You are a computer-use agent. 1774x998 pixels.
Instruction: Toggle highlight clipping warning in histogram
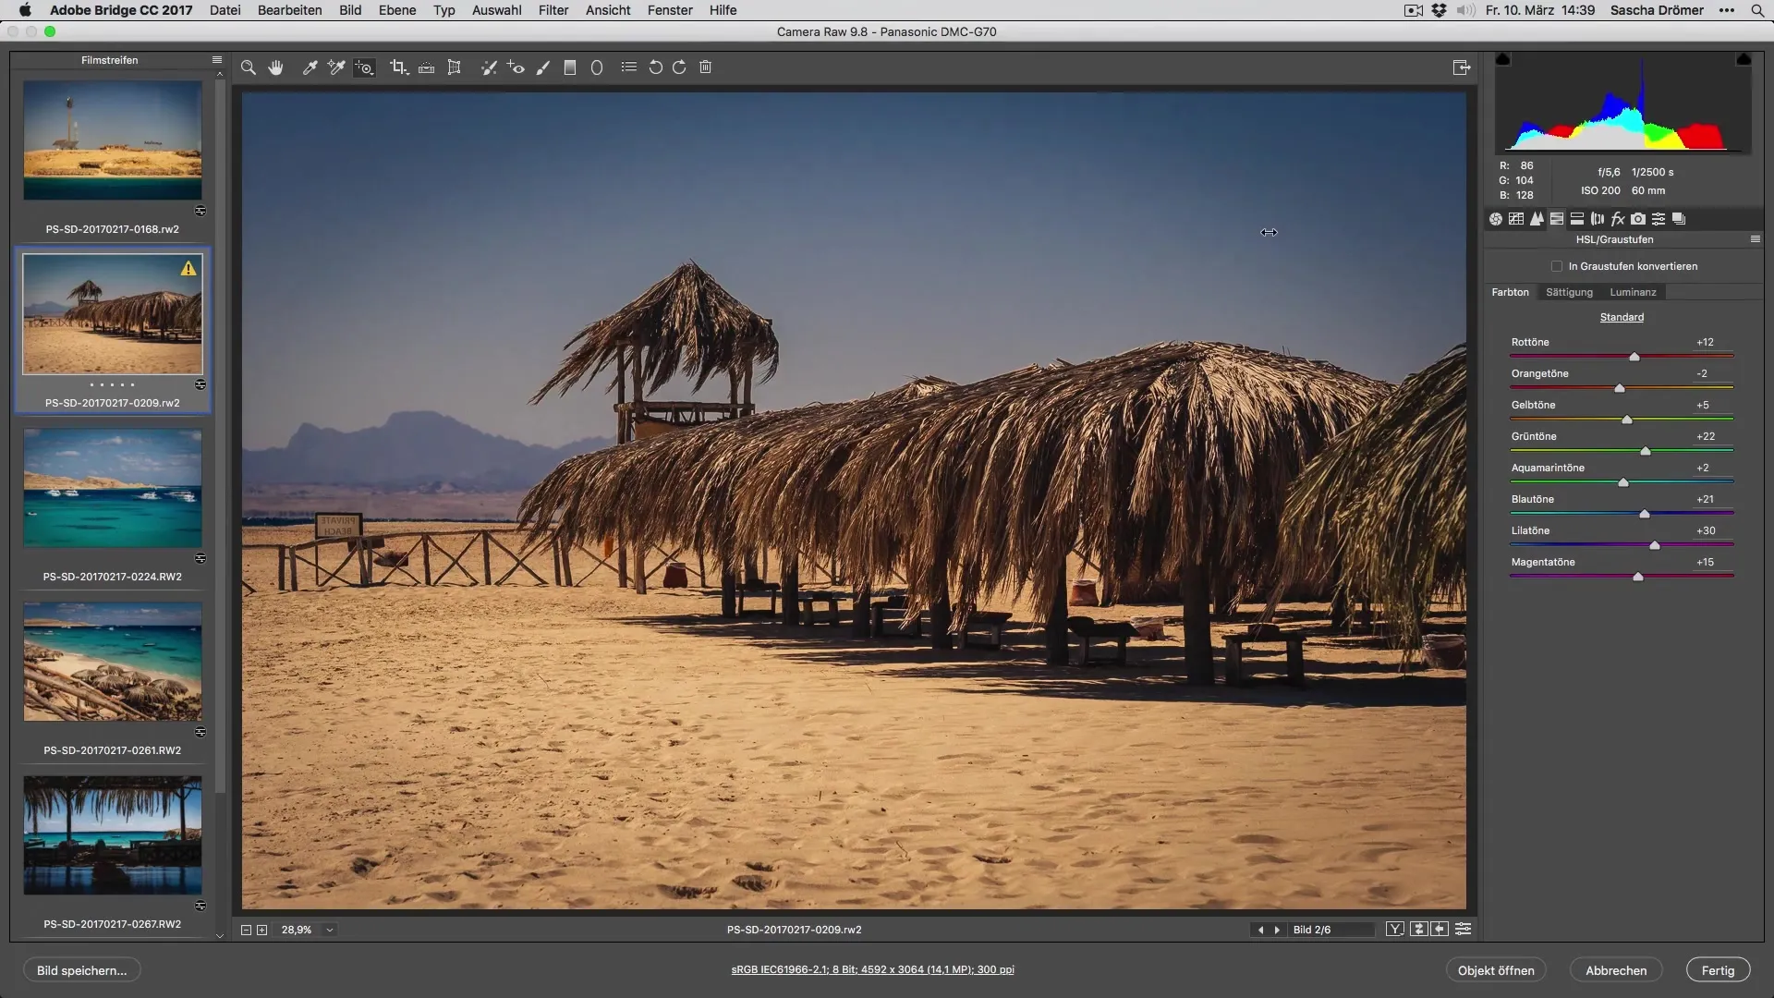pos(1744,59)
